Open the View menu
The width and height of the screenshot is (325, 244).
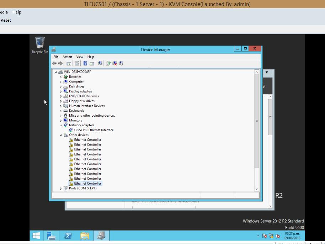coord(80,57)
